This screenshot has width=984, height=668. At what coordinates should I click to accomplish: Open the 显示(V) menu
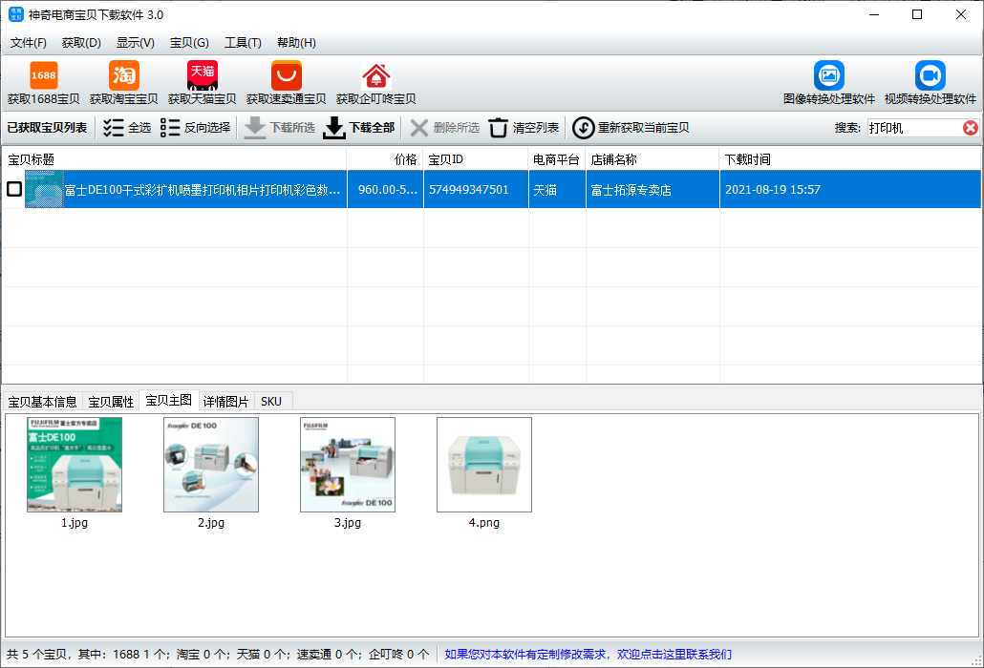coord(136,43)
